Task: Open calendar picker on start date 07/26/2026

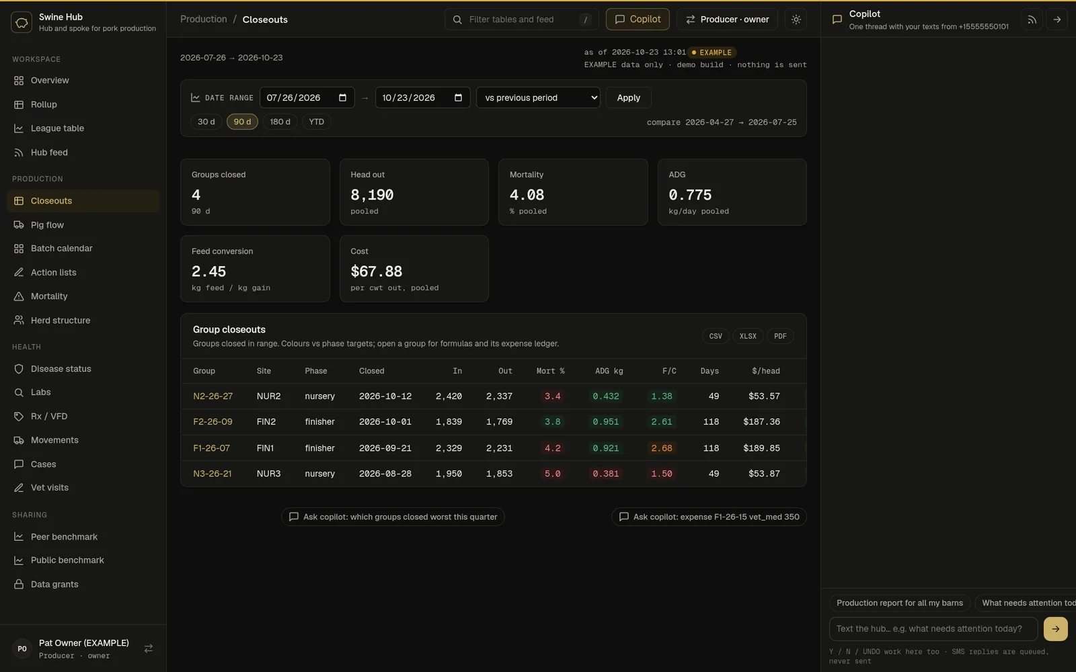Action: pyautogui.click(x=342, y=97)
